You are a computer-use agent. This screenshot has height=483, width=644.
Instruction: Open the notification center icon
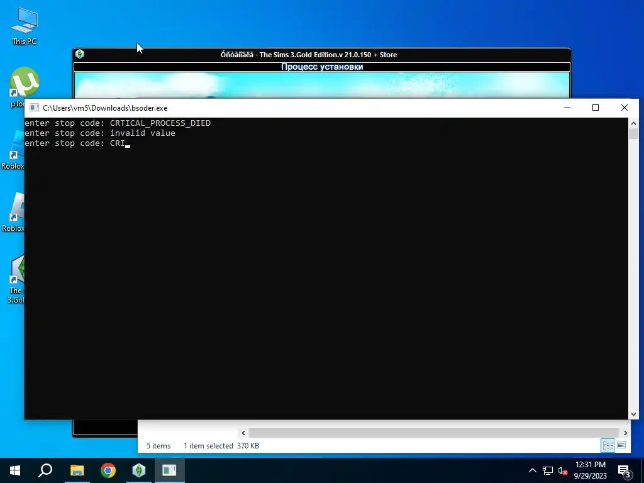point(625,471)
